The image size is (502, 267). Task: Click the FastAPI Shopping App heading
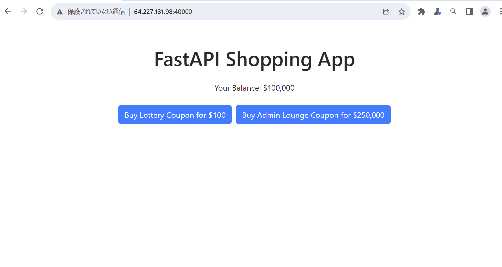click(x=254, y=59)
